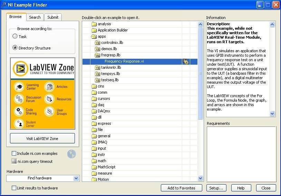Select the Motion folder row

pyautogui.click(x=140, y=179)
